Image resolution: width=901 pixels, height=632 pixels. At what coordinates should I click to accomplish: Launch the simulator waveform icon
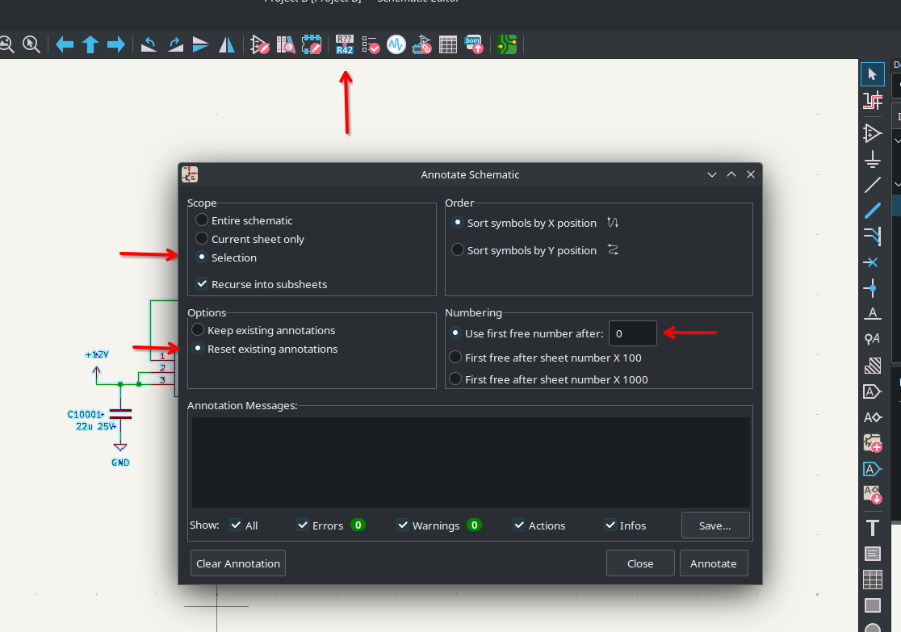tap(396, 44)
